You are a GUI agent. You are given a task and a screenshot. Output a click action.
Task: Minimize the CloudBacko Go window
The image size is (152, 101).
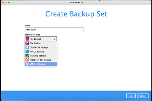tap(6, 2)
